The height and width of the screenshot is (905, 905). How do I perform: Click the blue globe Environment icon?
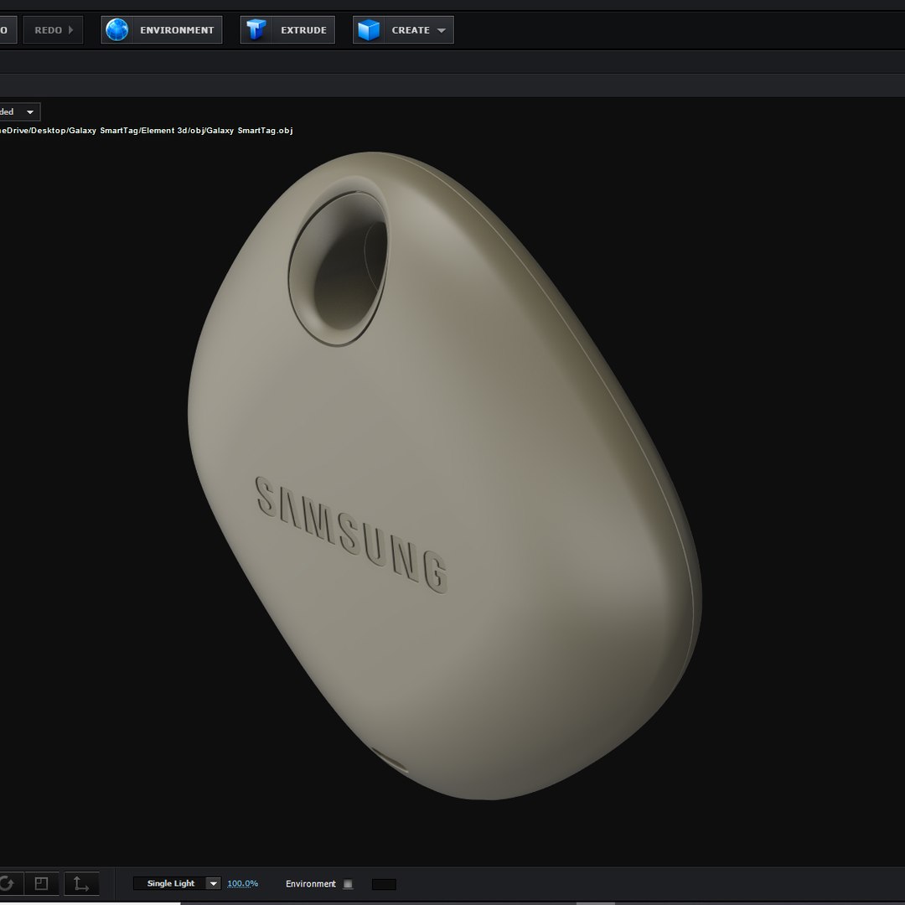117,30
